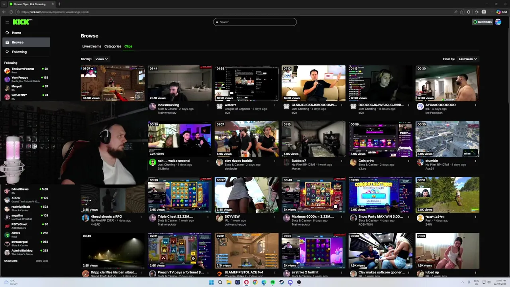Open the Windows Start menu
The width and height of the screenshot is (510, 287).
coord(211,282)
